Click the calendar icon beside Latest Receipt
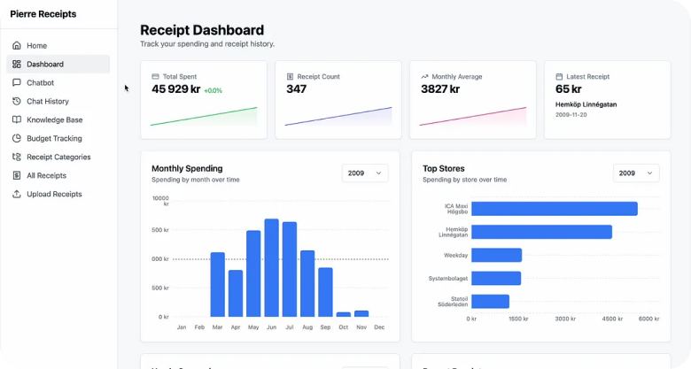The height and width of the screenshot is (369, 691). click(x=559, y=77)
